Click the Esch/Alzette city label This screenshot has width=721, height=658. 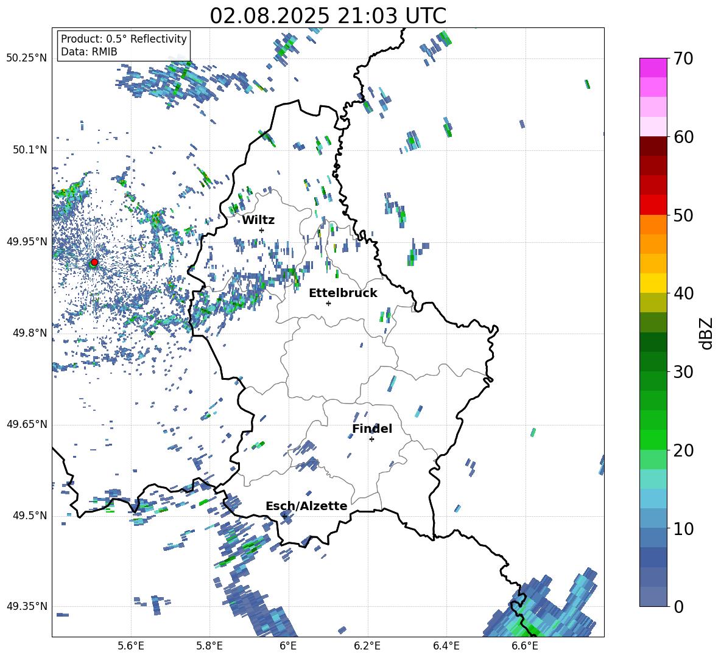pyautogui.click(x=306, y=506)
